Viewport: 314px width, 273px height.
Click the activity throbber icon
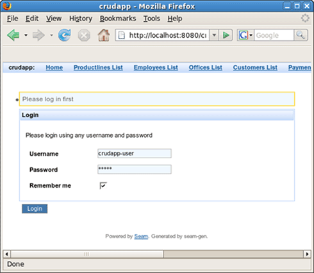coord(305,18)
